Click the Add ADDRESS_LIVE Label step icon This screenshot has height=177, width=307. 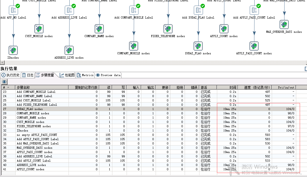(70, 10)
